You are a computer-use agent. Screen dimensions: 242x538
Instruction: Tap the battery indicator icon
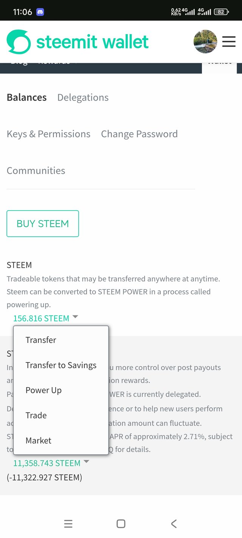coord(222,12)
